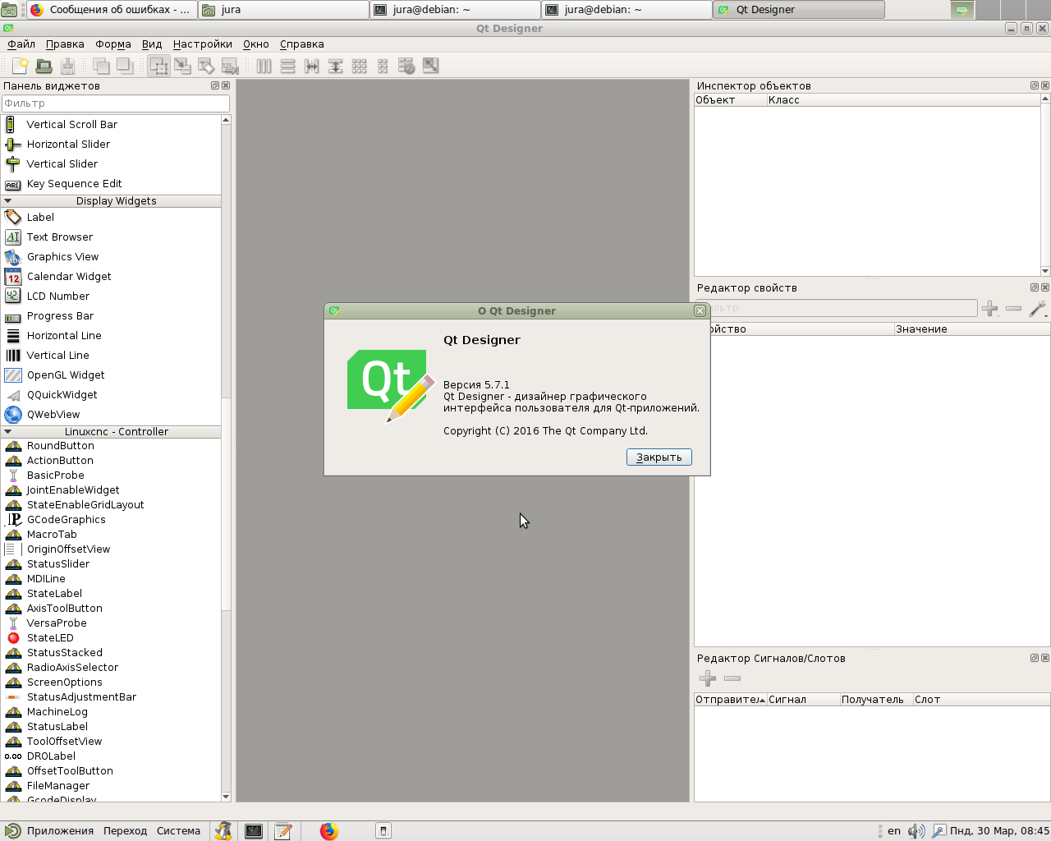Screen dimensions: 1051x841
Task: Switch to Сообщения об ошибках Firefox window
Action: 112,10
